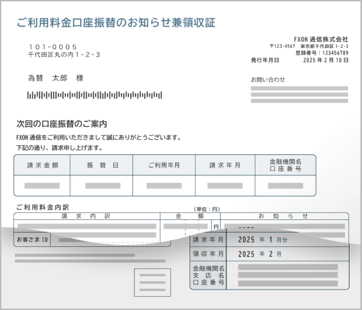Click the 金額 table header
362x310 pixels.
tap(190, 216)
